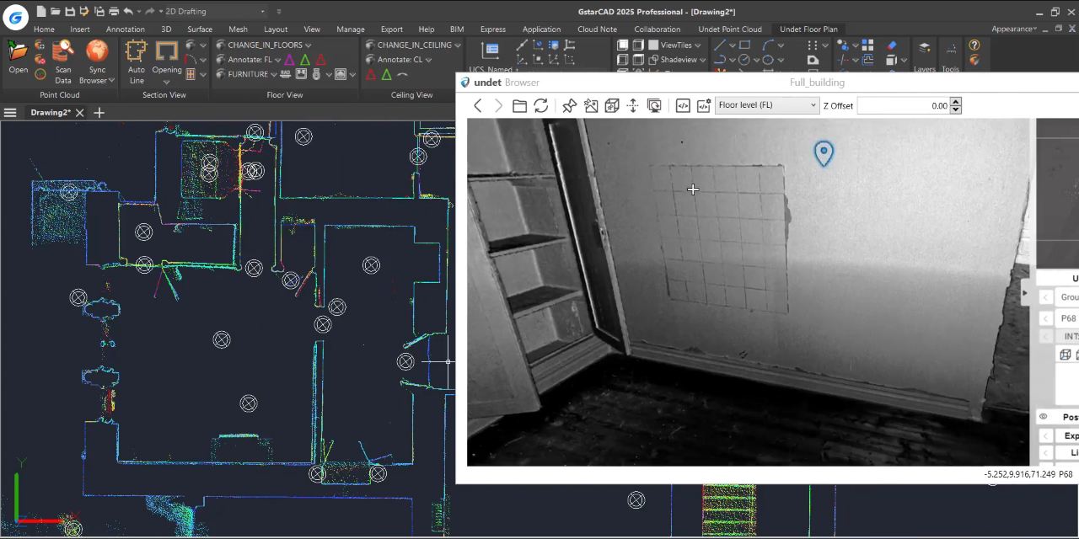Viewport: 1079px width, 539px height.
Task: Click the Print icon in quick access toolbar
Action: tap(114, 11)
